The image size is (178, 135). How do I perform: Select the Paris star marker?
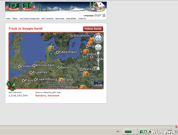coord(23,81)
